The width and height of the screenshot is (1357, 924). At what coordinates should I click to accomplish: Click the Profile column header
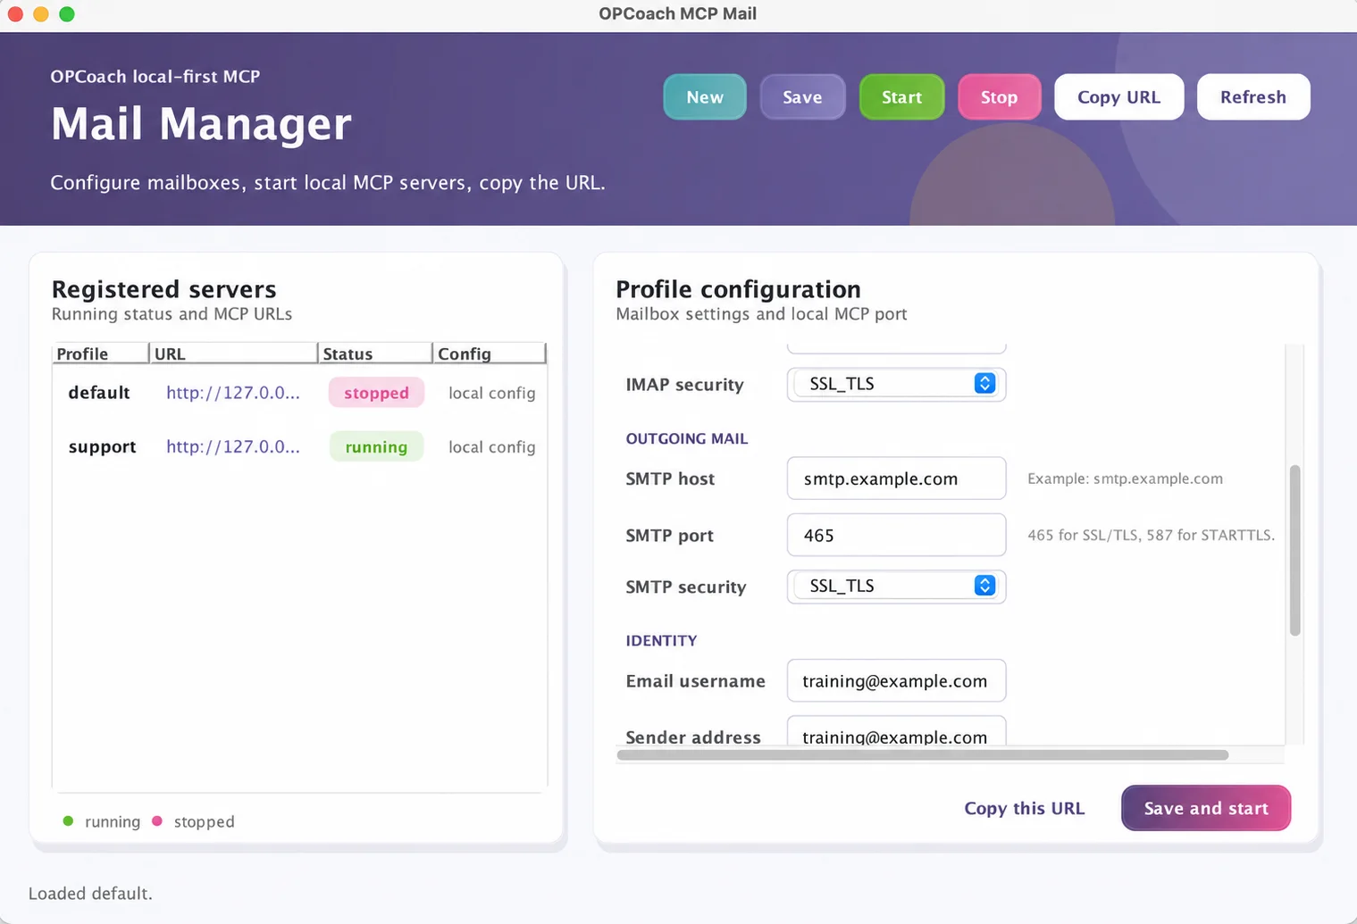tap(100, 354)
